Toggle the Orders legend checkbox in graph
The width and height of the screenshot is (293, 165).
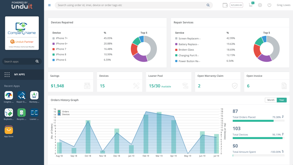pyautogui.click(x=59, y=111)
